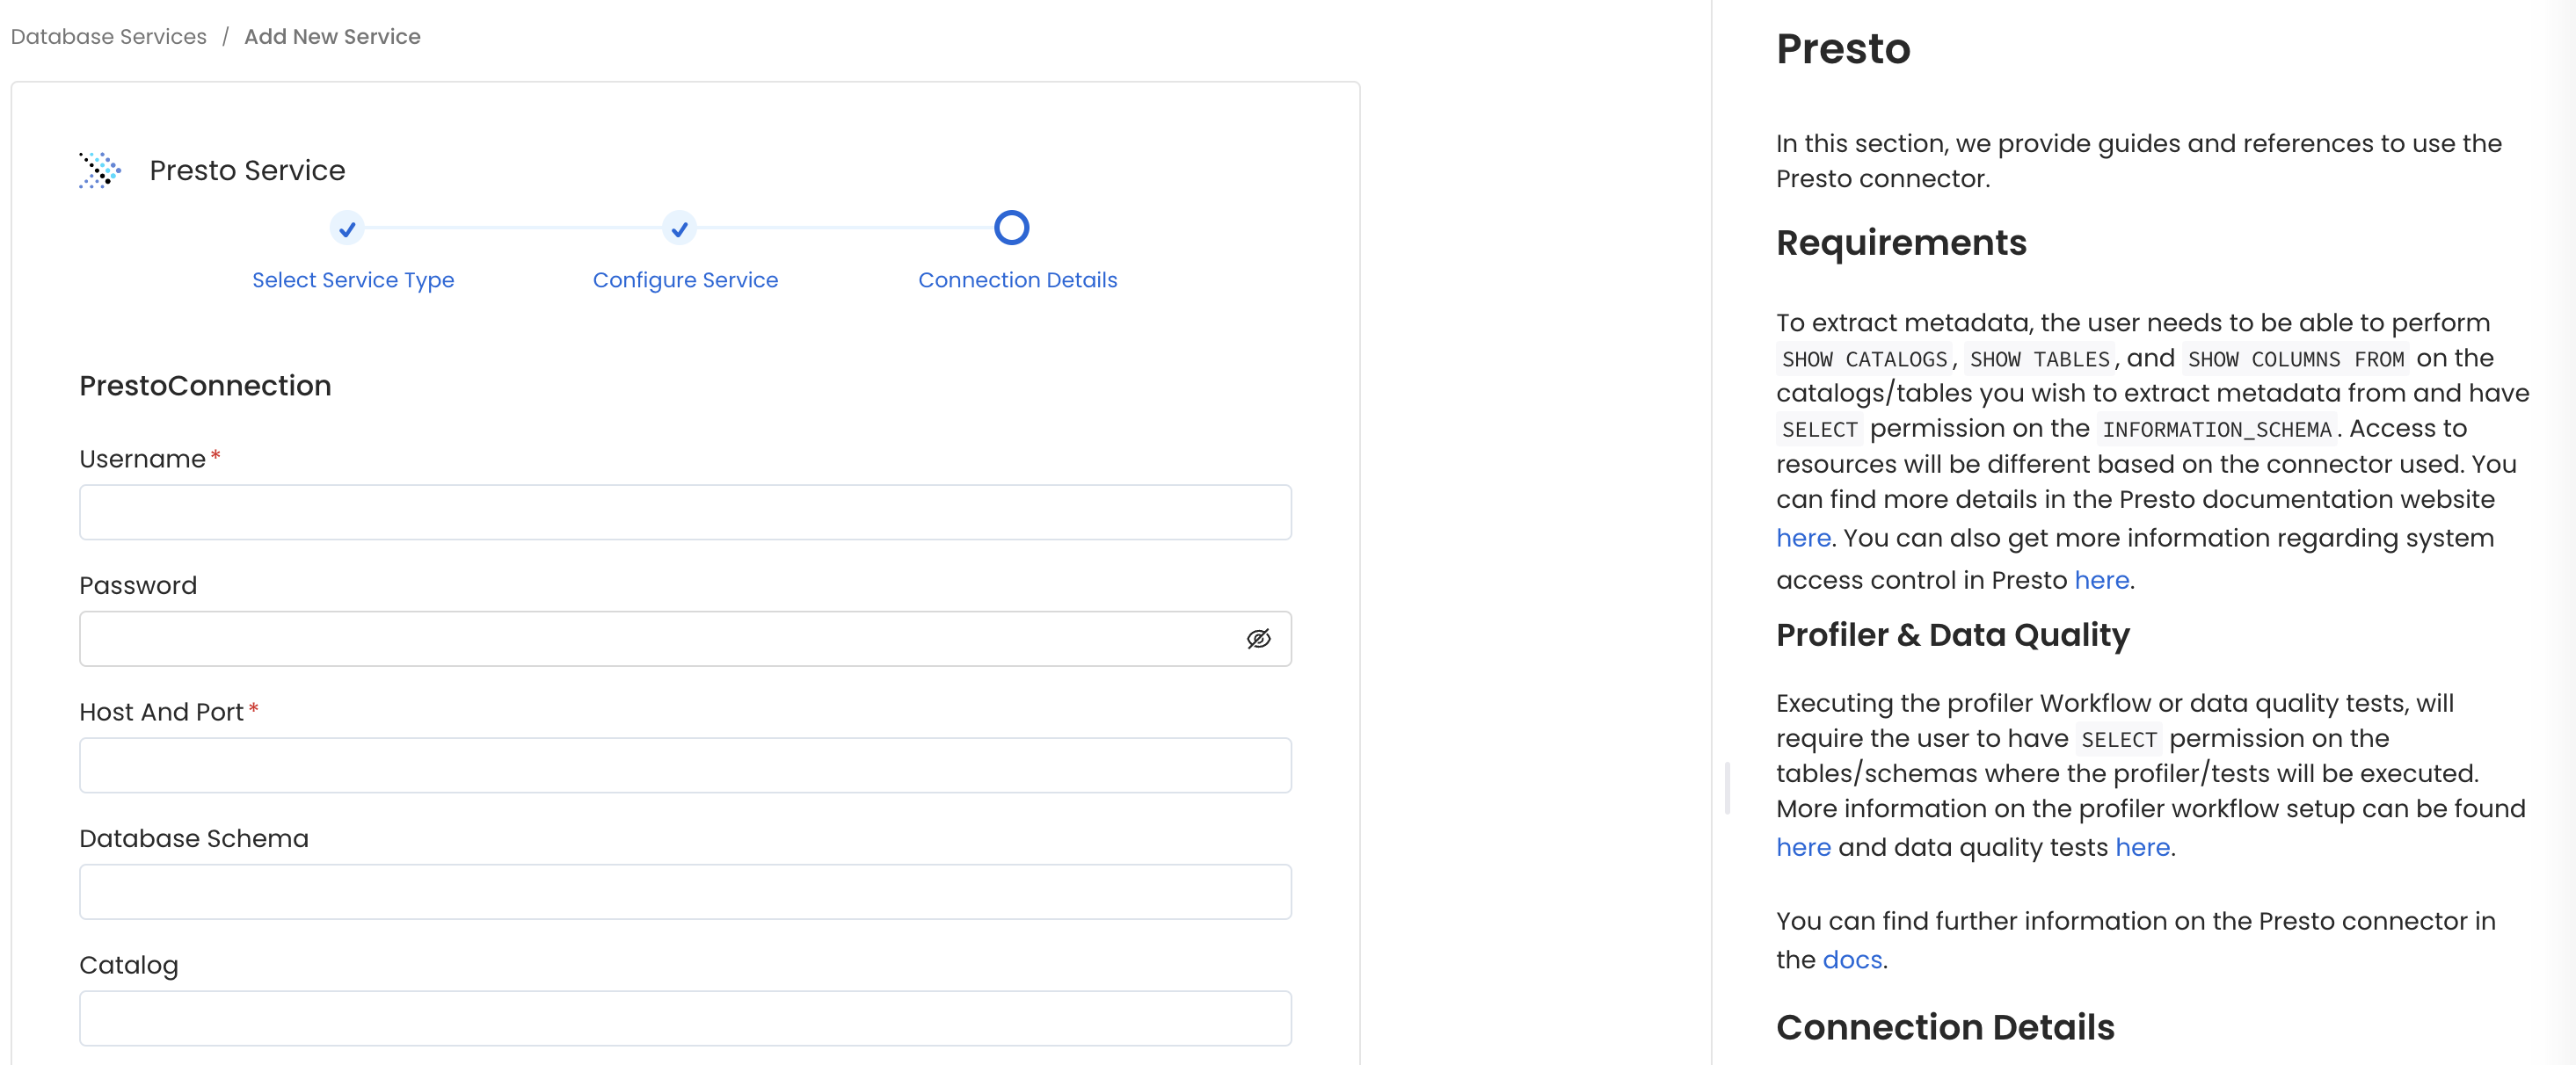Click the Presto service logo icon
The image size is (2576, 1065).
[99, 170]
